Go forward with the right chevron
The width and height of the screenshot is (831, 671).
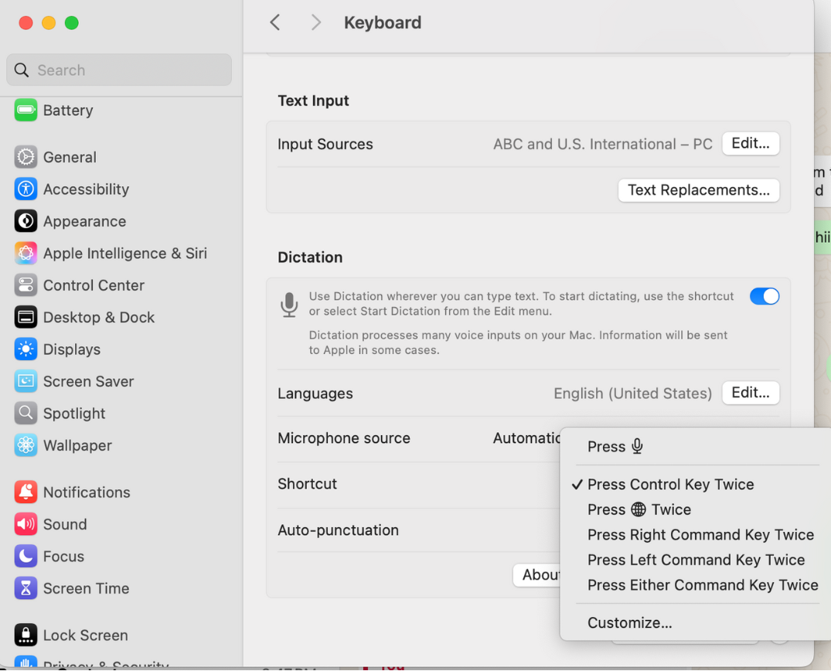[x=316, y=22]
